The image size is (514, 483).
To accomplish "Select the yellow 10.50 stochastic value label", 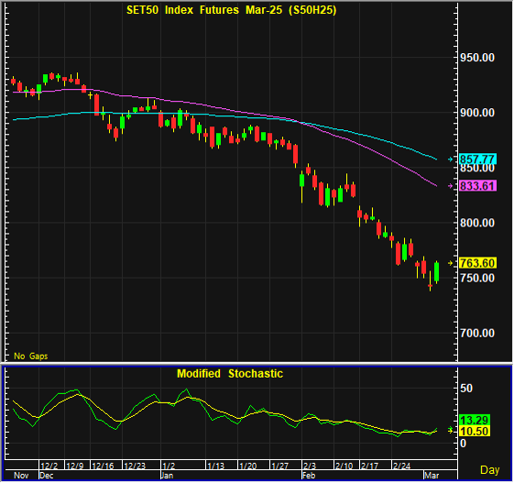I will click(x=475, y=431).
